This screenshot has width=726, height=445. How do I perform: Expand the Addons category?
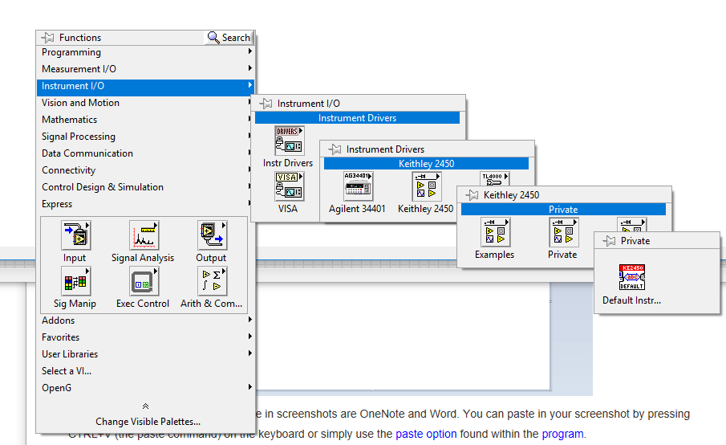[145, 320]
